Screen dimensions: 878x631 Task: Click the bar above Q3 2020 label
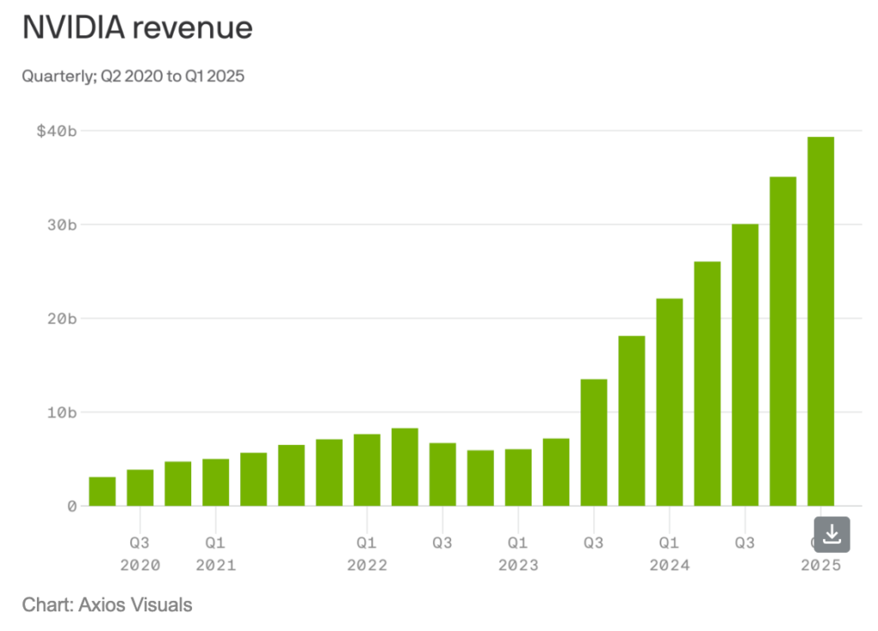(140, 488)
